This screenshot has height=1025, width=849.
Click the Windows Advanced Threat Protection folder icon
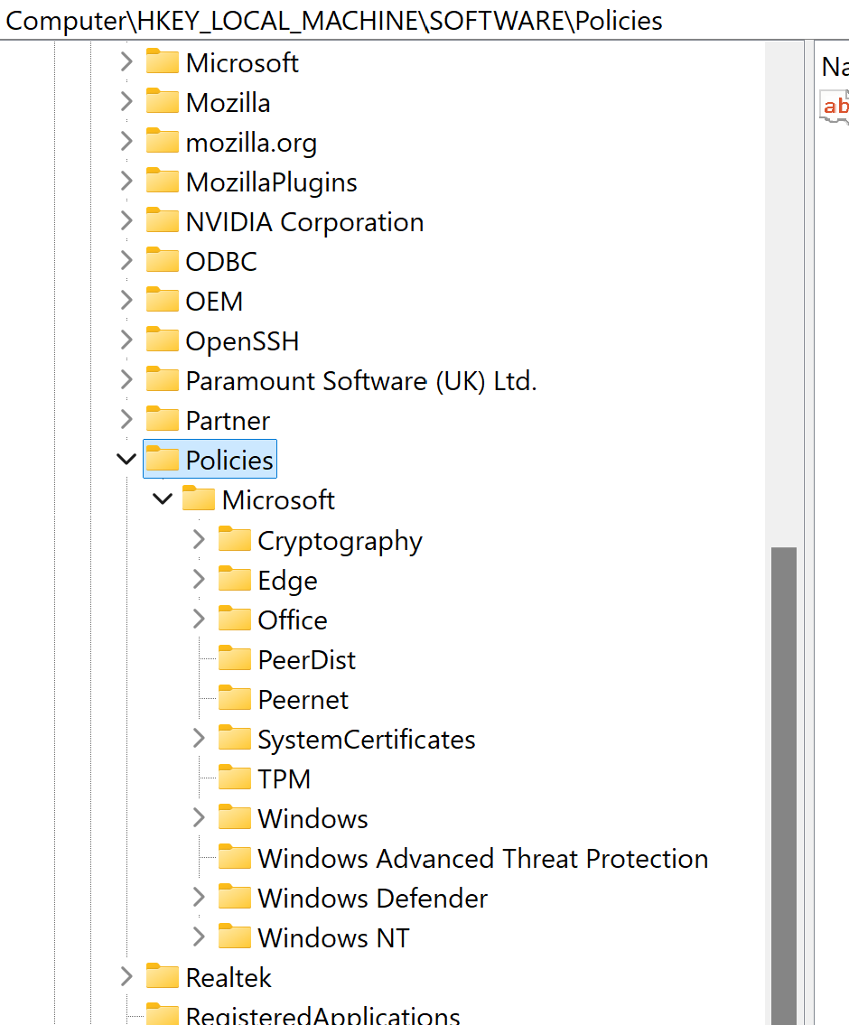pos(235,857)
